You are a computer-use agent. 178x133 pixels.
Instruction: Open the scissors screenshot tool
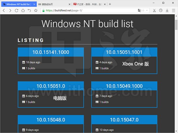154,10
